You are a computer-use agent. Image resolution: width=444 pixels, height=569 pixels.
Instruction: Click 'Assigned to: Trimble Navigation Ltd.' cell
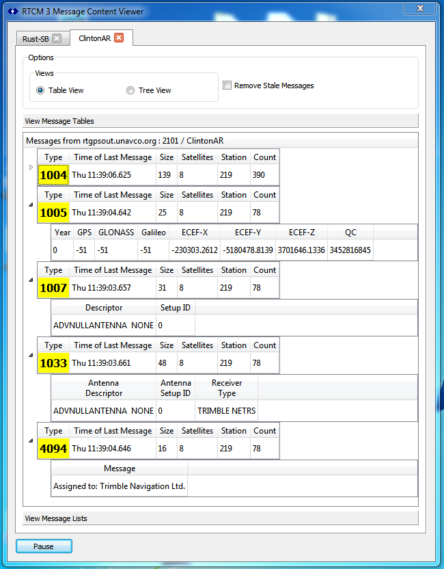click(120, 486)
